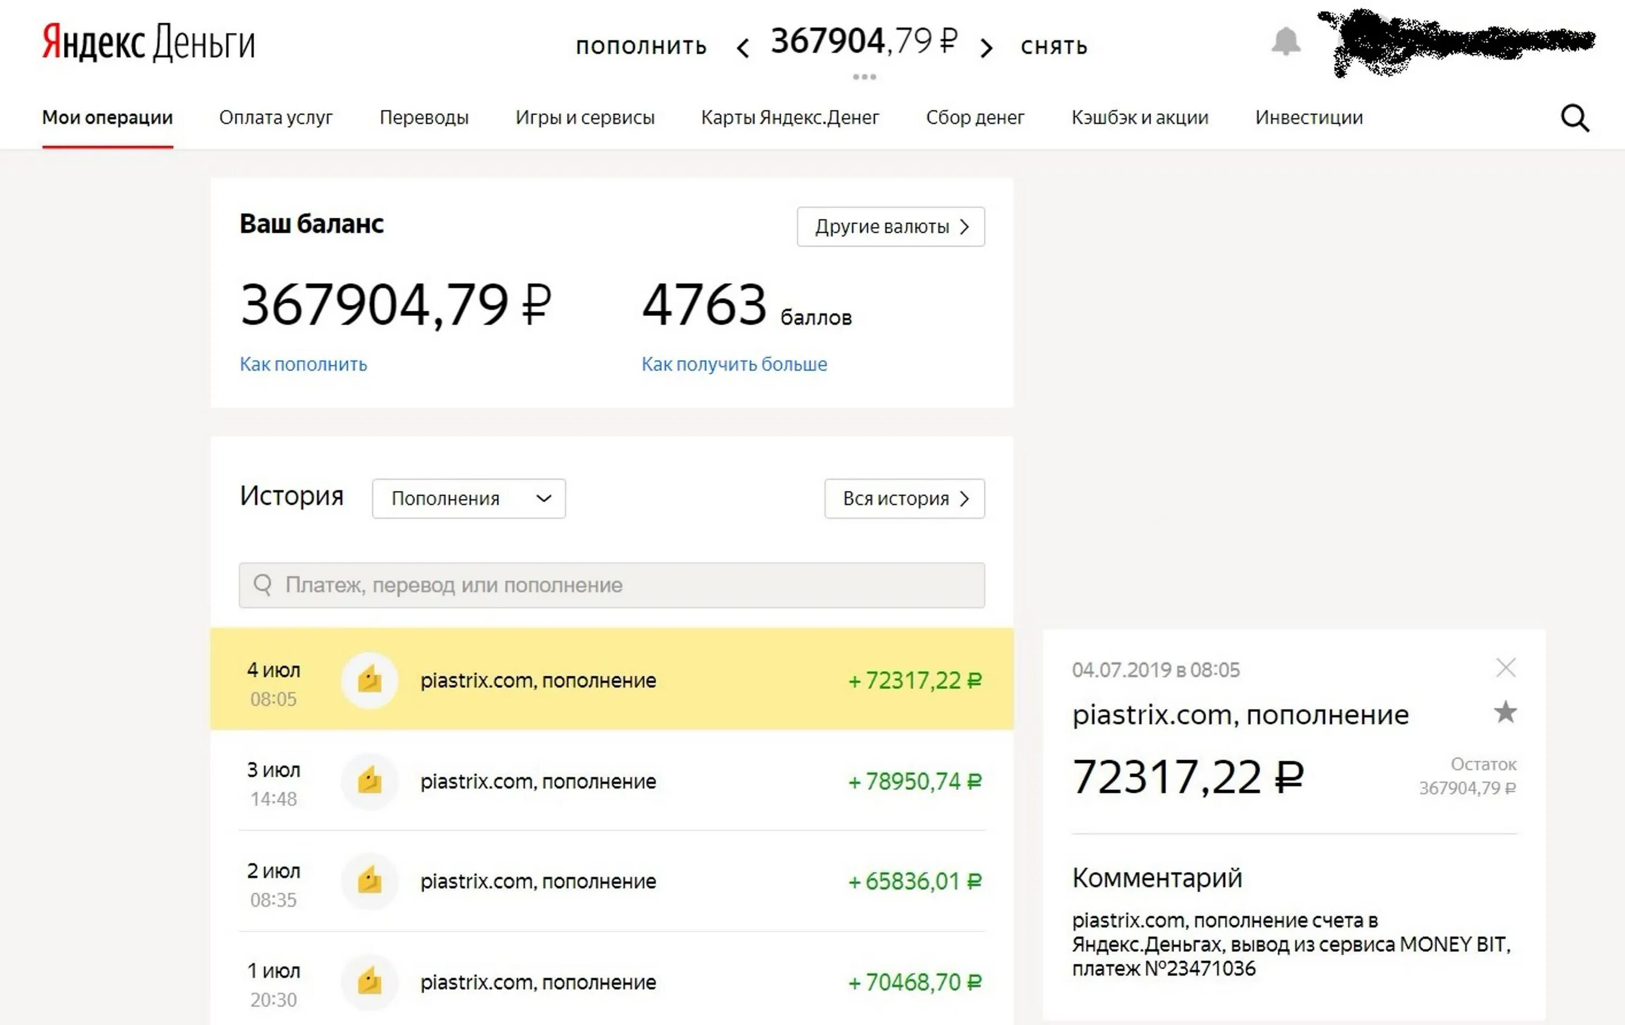The width and height of the screenshot is (1625, 1025).
Task: Click the +72317,22 ₽ amount
Action: coord(914,680)
